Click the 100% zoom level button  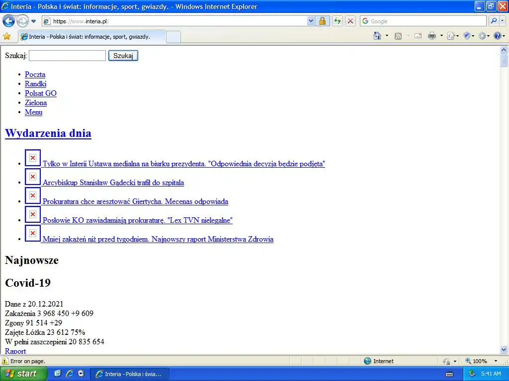476,361
